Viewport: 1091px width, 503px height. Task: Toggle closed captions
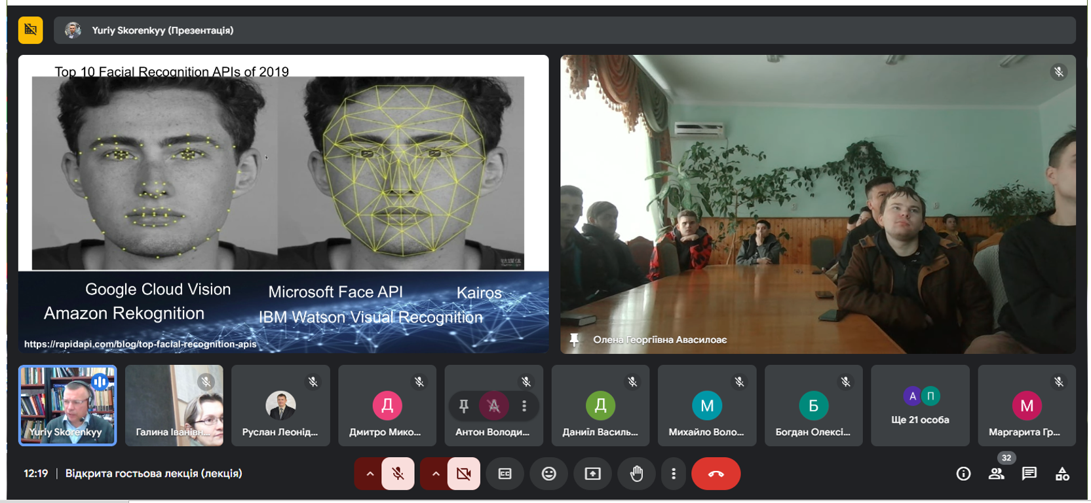505,474
